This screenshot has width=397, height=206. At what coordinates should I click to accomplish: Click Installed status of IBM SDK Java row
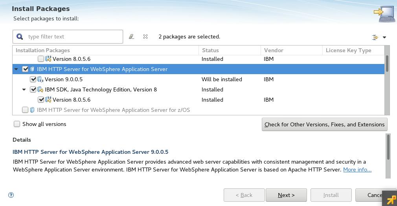pyautogui.click(x=212, y=89)
